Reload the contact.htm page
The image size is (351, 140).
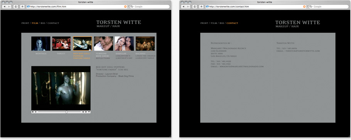(195, 7)
